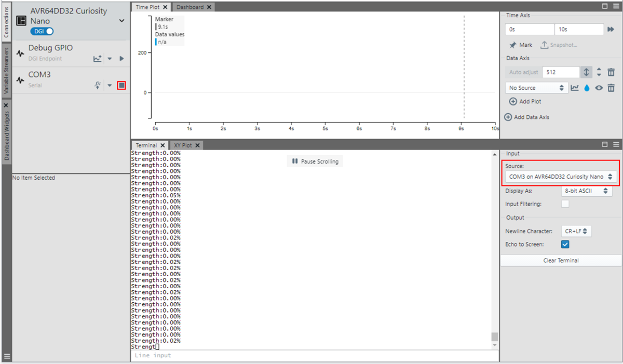
Task: Delete the data axis with the trash icon
Action: point(611,73)
